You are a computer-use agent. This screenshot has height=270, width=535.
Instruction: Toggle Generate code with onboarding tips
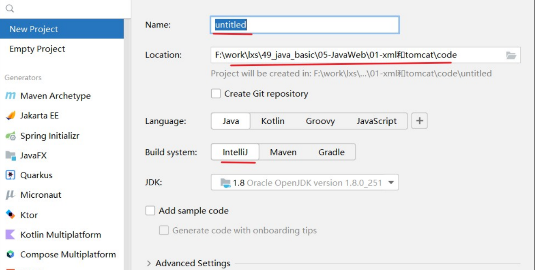click(x=164, y=230)
